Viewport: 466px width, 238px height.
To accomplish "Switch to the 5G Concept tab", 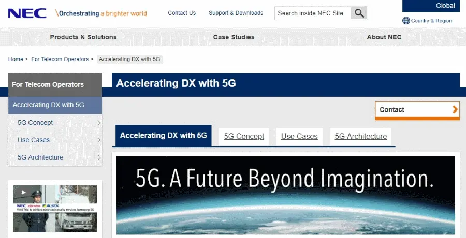I will [244, 137].
